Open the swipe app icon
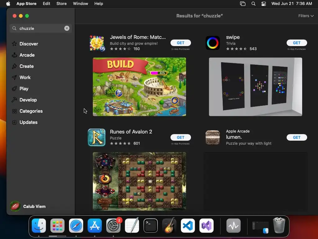The height and width of the screenshot is (239, 318). pos(212,43)
